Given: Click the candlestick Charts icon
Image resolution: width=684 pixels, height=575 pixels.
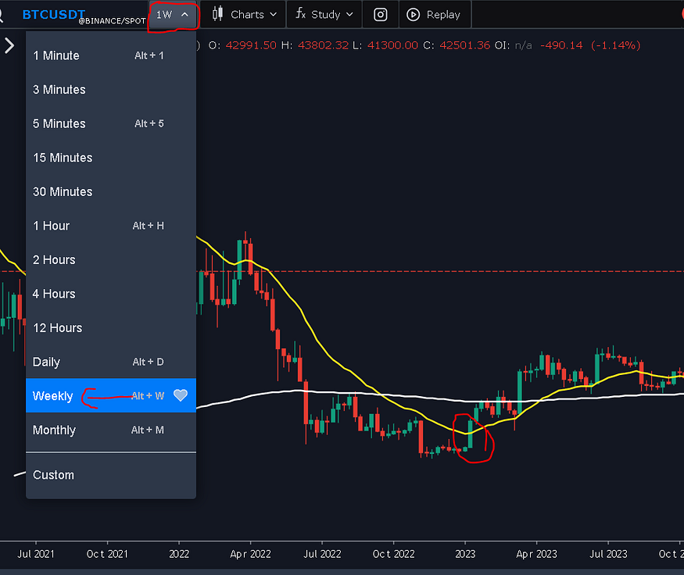Looking at the screenshot, I should tap(217, 14).
